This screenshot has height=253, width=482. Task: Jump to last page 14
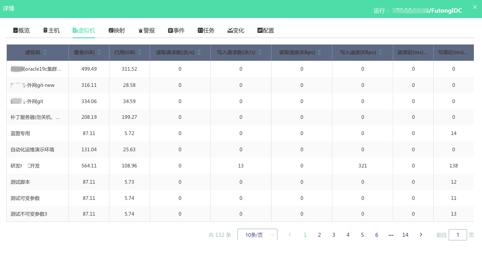[405, 235]
